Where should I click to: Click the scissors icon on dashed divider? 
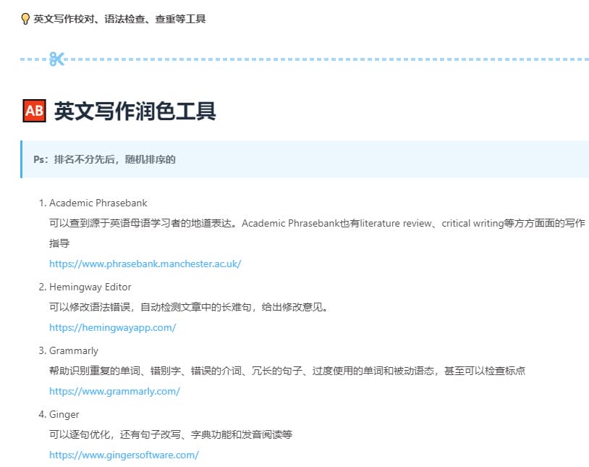pyautogui.click(x=56, y=59)
